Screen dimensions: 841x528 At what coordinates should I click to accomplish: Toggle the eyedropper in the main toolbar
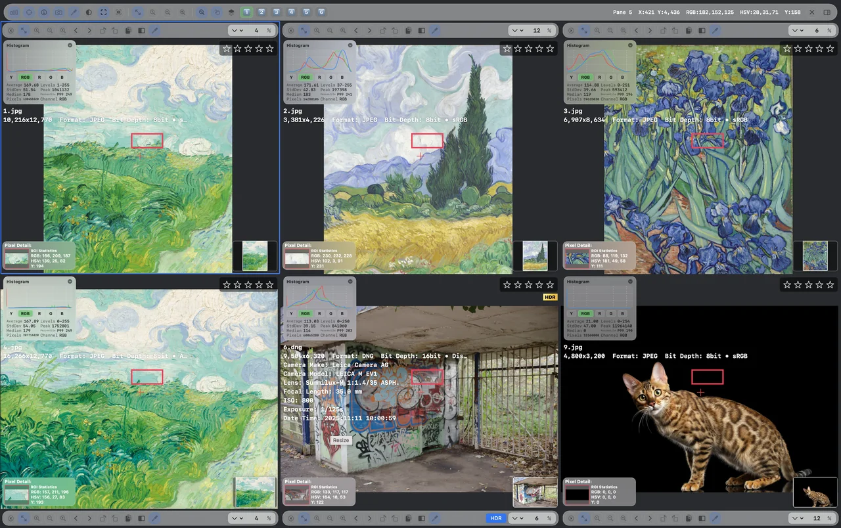click(x=74, y=12)
